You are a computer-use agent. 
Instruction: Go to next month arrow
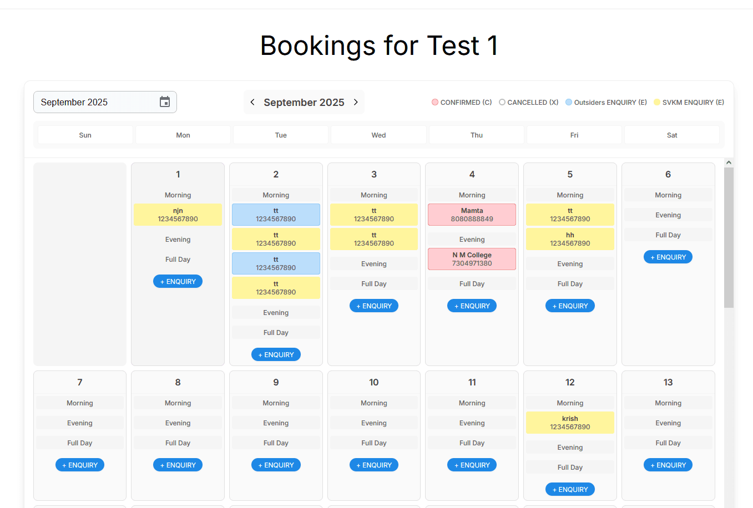(x=356, y=102)
